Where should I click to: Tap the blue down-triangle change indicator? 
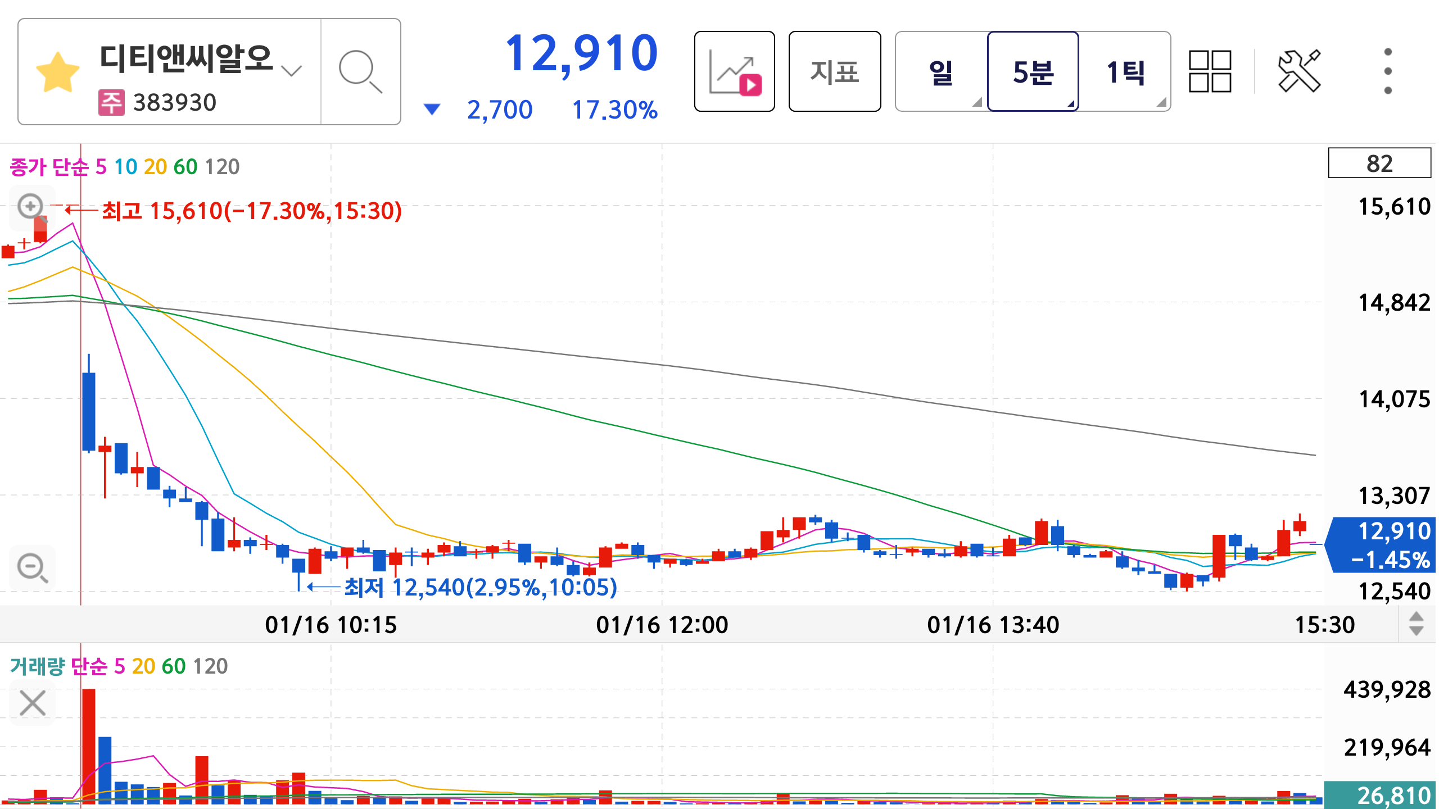coord(432,109)
